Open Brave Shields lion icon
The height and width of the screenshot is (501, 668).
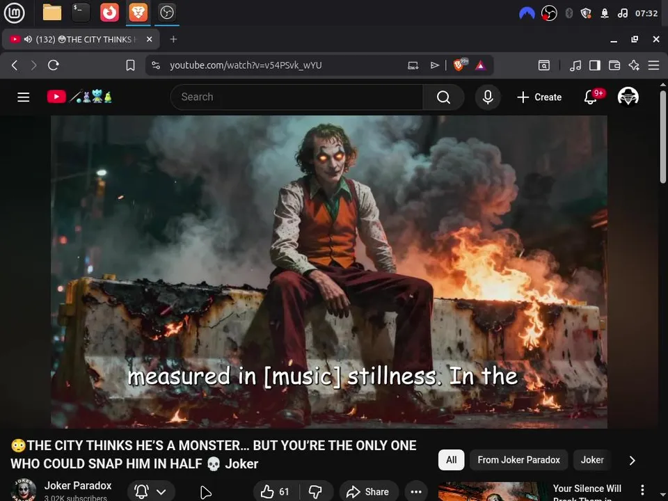pos(460,65)
